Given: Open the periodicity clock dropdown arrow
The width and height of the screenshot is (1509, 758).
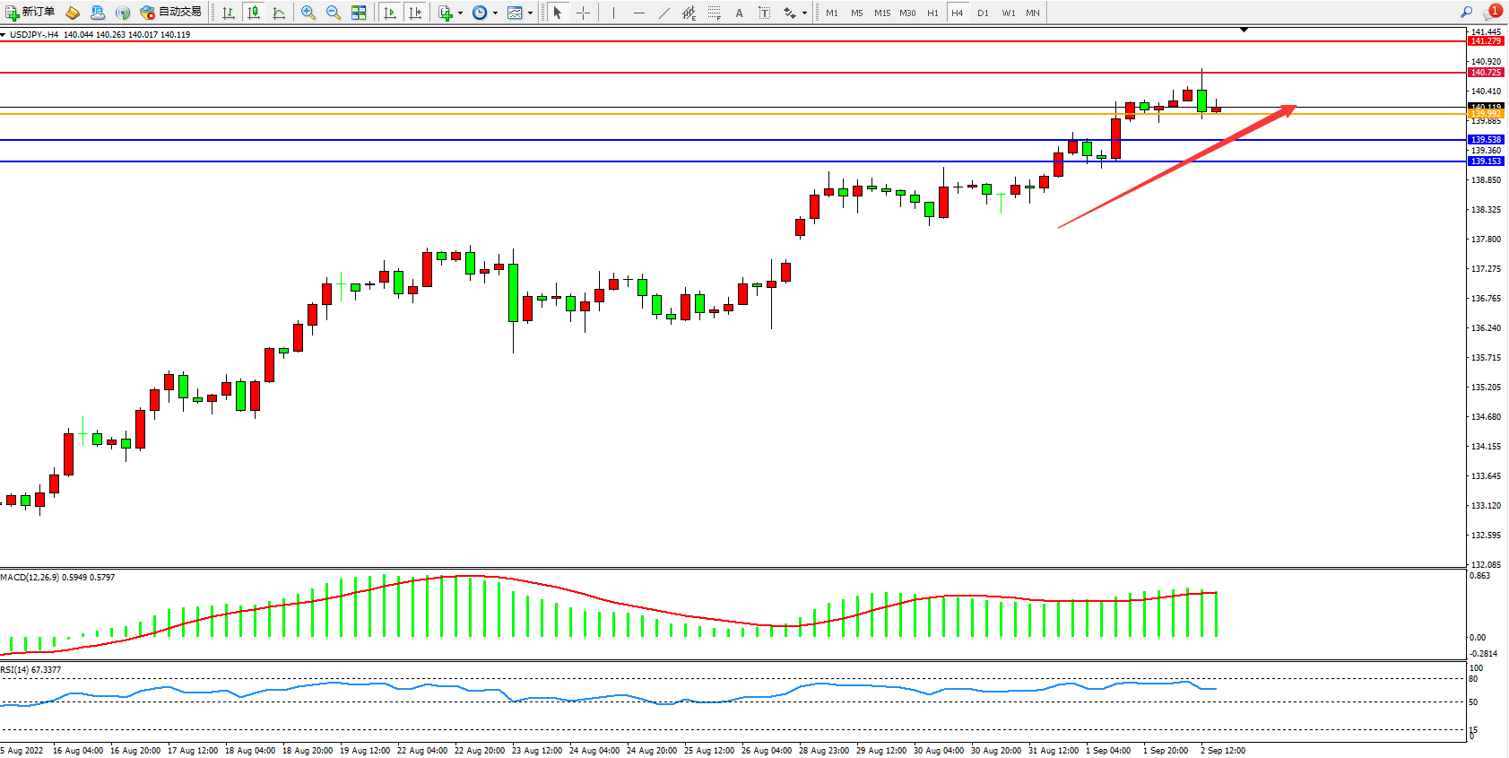Looking at the screenshot, I should pyautogui.click(x=495, y=13).
